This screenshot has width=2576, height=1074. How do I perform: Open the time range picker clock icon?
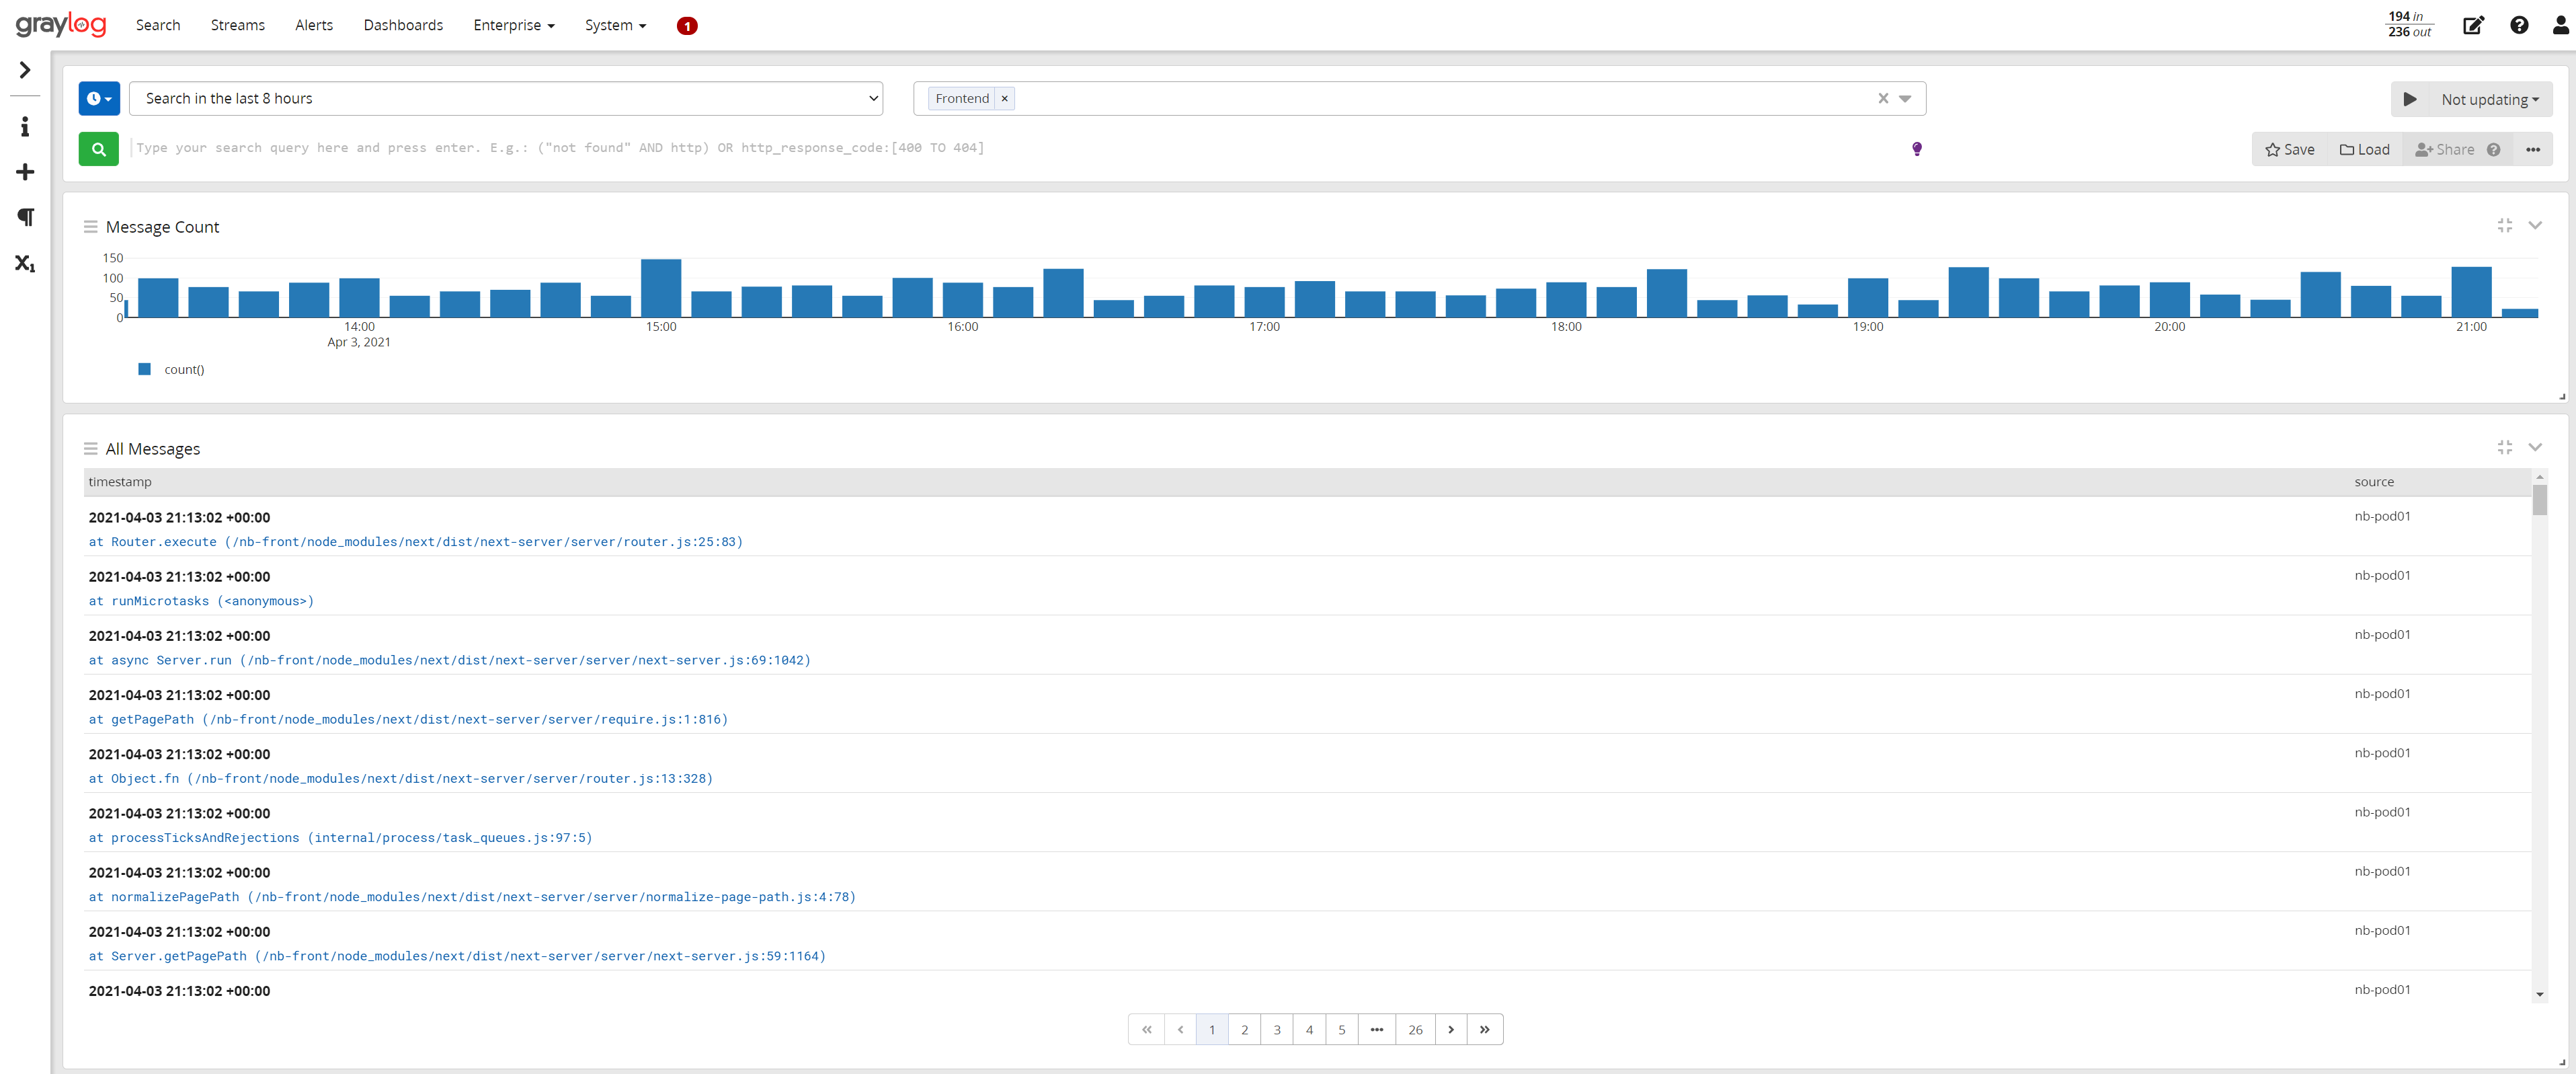[98, 98]
